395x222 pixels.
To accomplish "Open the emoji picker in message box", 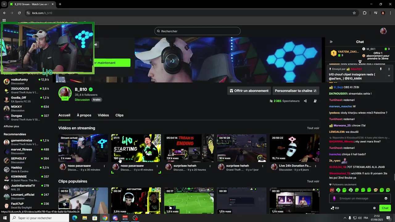I will click(386, 198).
